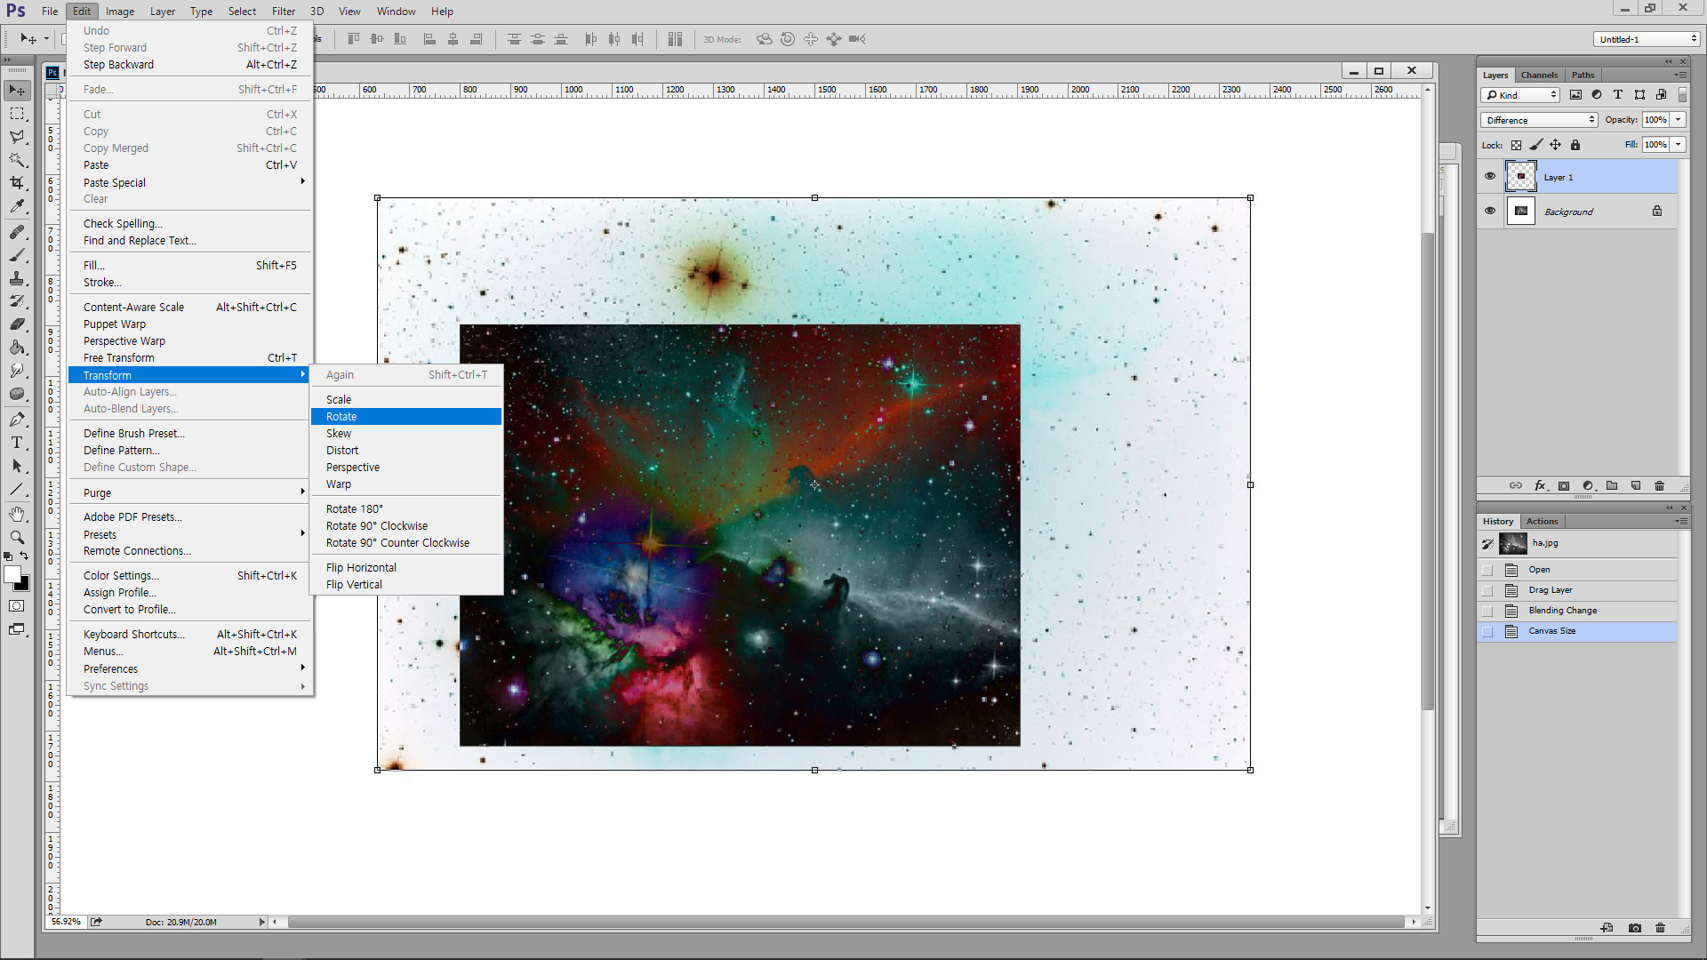Image resolution: width=1707 pixels, height=960 pixels.
Task: Switch to the Channels tab
Action: [x=1539, y=75]
